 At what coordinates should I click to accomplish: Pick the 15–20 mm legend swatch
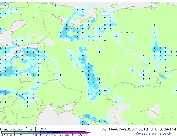click(44, 132)
